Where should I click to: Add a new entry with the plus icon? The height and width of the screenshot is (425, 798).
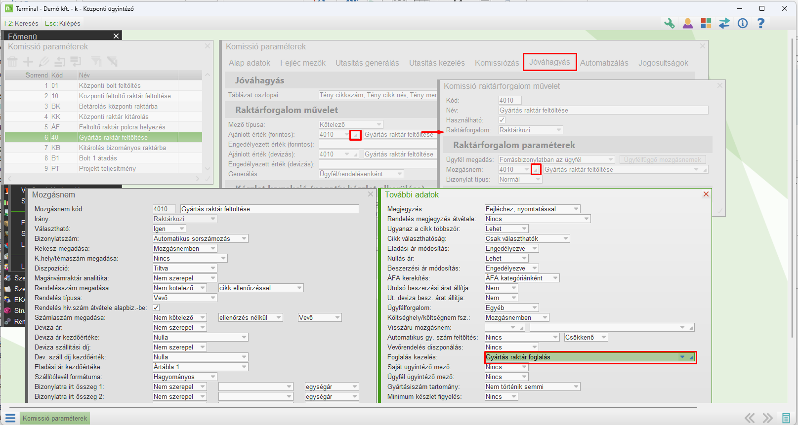[x=28, y=62]
